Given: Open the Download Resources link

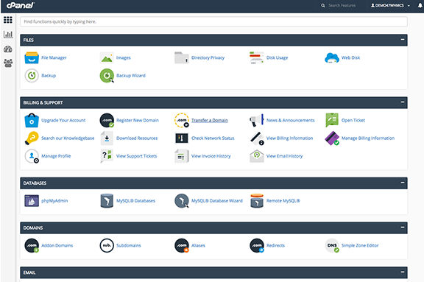Looking at the screenshot, I should pos(137,138).
